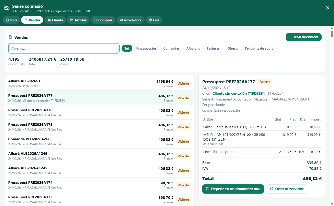Open Clients using the people icon tab
Screen dimensions: 334x206
pyautogui.click(x=55, y=20)
